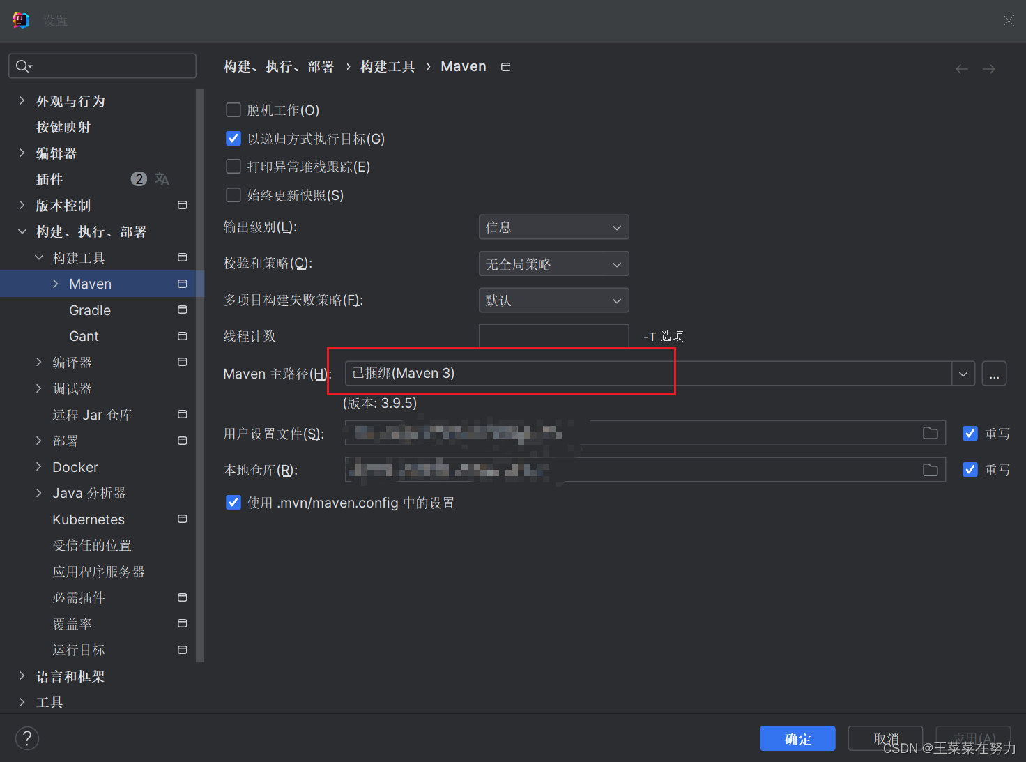Click project-level icon beside 构建工具
1026x762 pixels.
click(x=183, y=257)
